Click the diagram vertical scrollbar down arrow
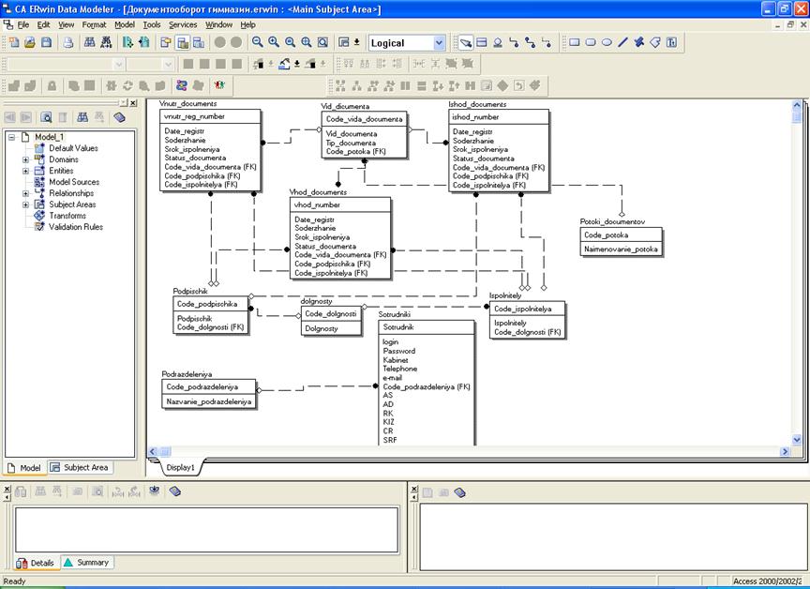 point(797,440)
